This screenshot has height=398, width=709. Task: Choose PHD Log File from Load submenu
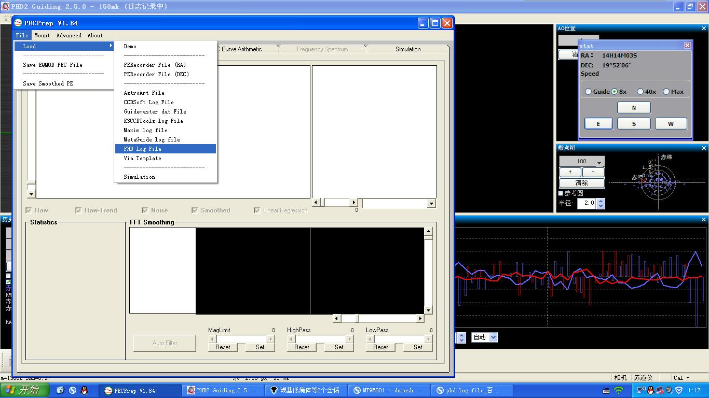tap(166, 149)
